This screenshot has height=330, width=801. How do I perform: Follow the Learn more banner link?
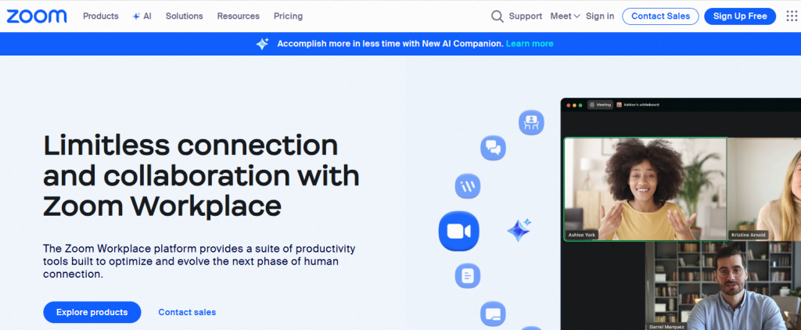click(530, 44)
